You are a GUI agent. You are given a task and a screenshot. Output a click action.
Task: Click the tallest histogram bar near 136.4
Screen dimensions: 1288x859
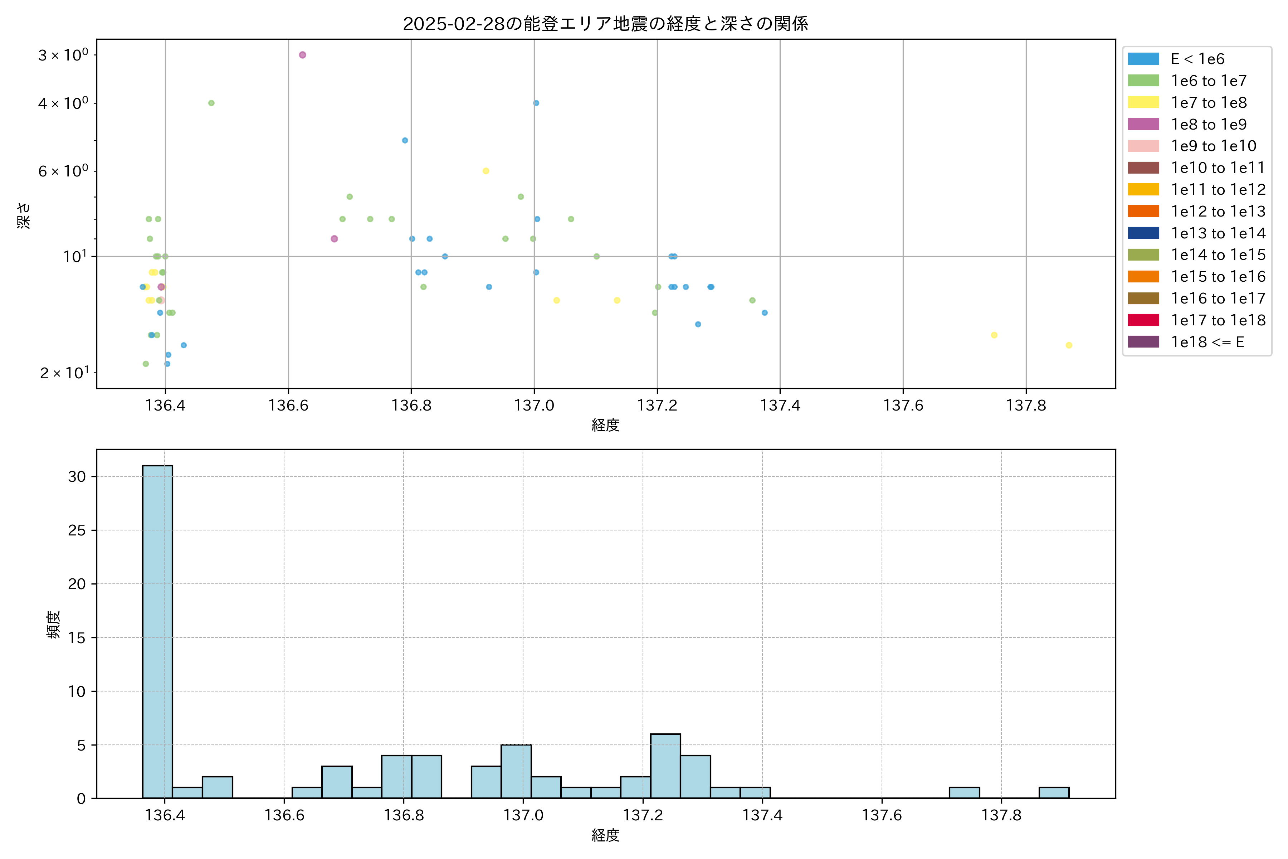(x=157, y=630)
